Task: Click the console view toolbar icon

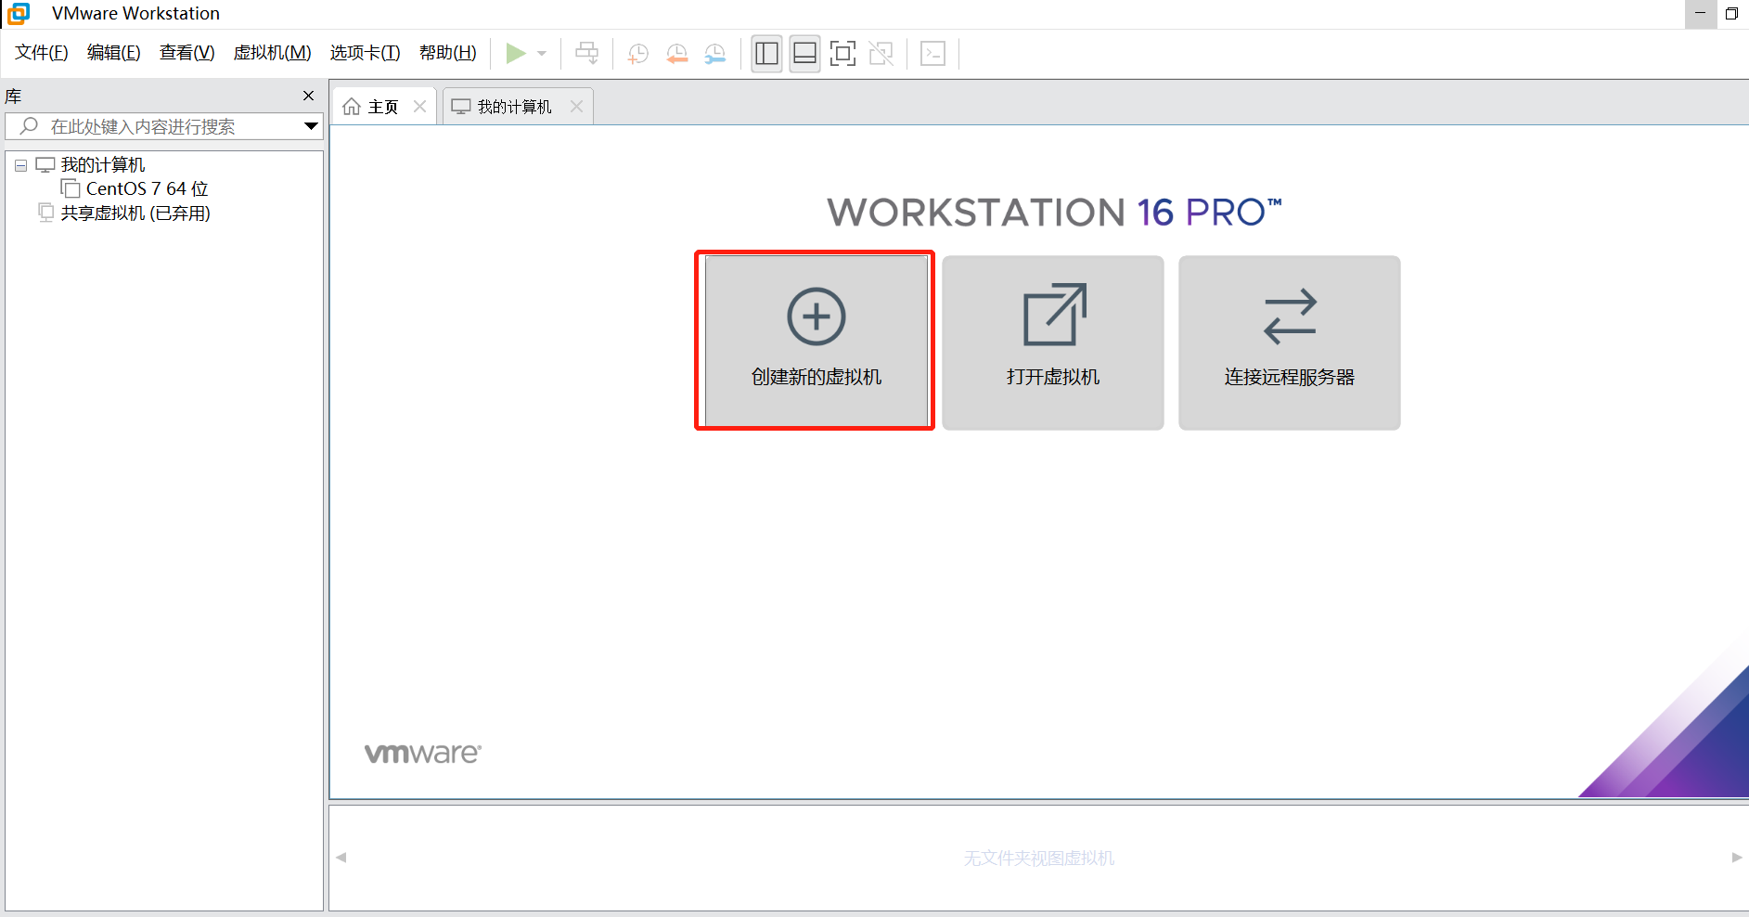Action: (x=932, y=54)
